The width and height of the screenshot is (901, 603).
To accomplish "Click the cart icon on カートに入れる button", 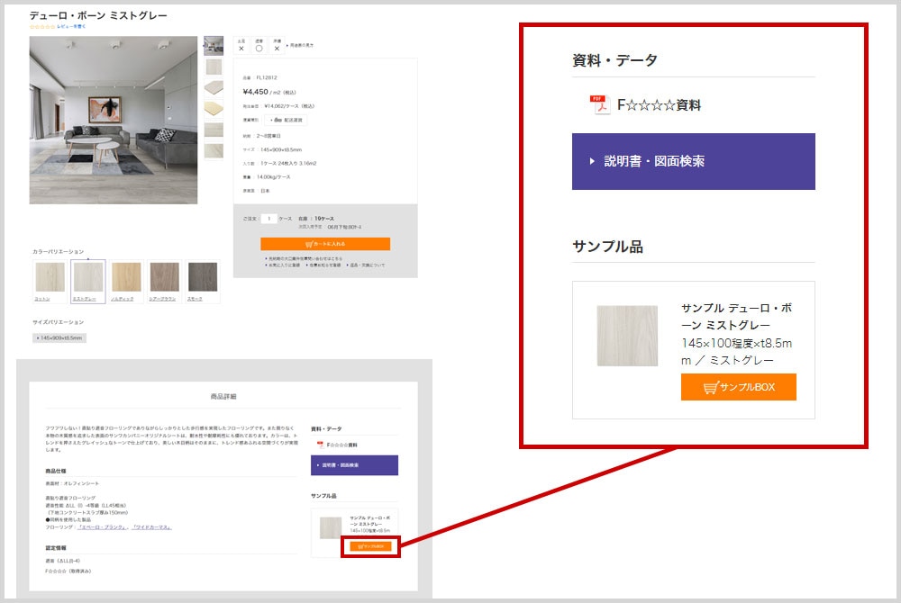I will (311, 244).
